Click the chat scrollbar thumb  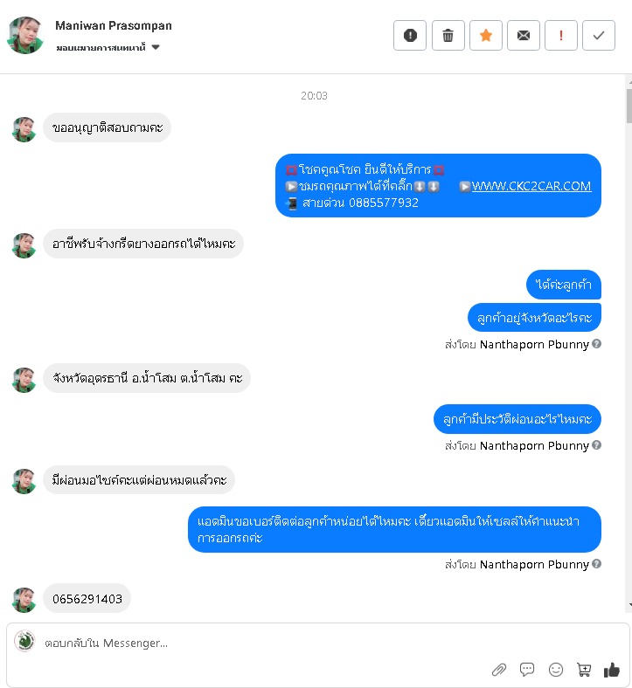[629, 106]
